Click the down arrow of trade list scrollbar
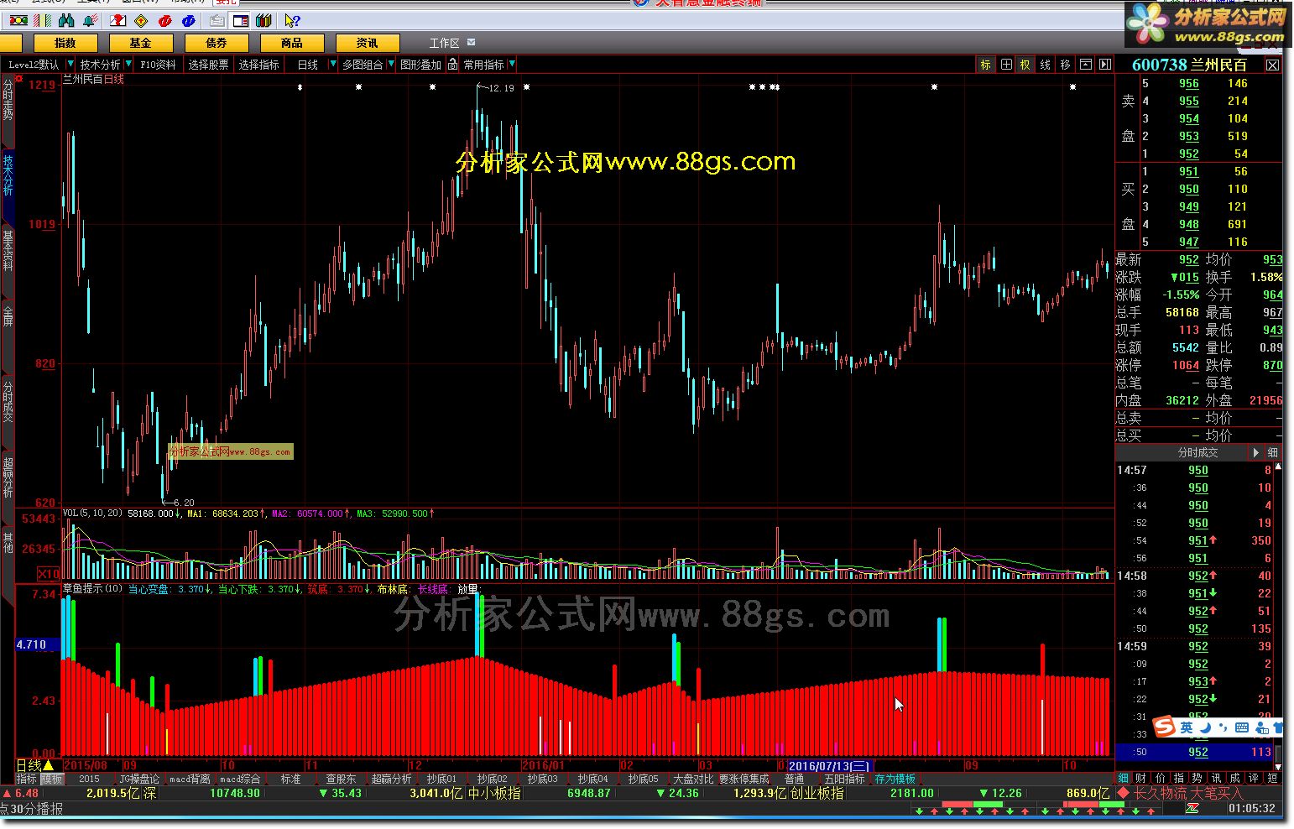The height and width of the screenshot is (829, 1294). pos(1278,767)
